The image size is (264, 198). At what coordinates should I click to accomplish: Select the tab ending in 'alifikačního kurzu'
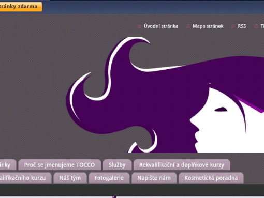pos(25,178)
